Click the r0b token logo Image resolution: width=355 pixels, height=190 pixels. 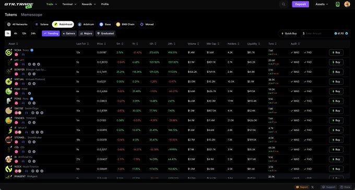(8, 149)
